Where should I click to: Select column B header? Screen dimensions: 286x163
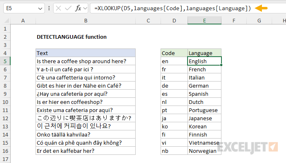coord(85,20)
